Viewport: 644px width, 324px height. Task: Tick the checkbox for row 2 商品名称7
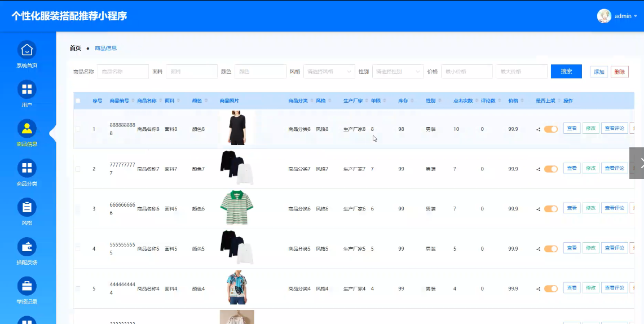[x=78, y=169]
